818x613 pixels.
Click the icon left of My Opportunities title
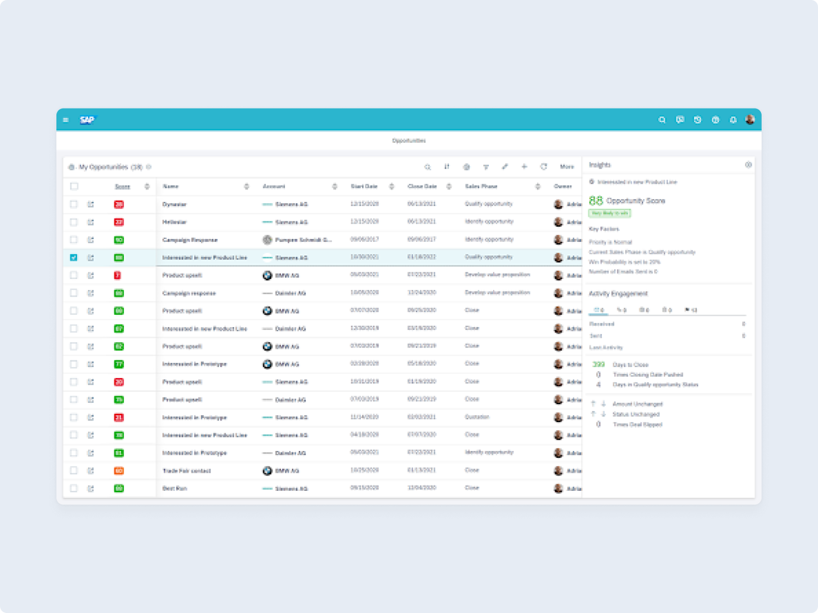point(72,167)
